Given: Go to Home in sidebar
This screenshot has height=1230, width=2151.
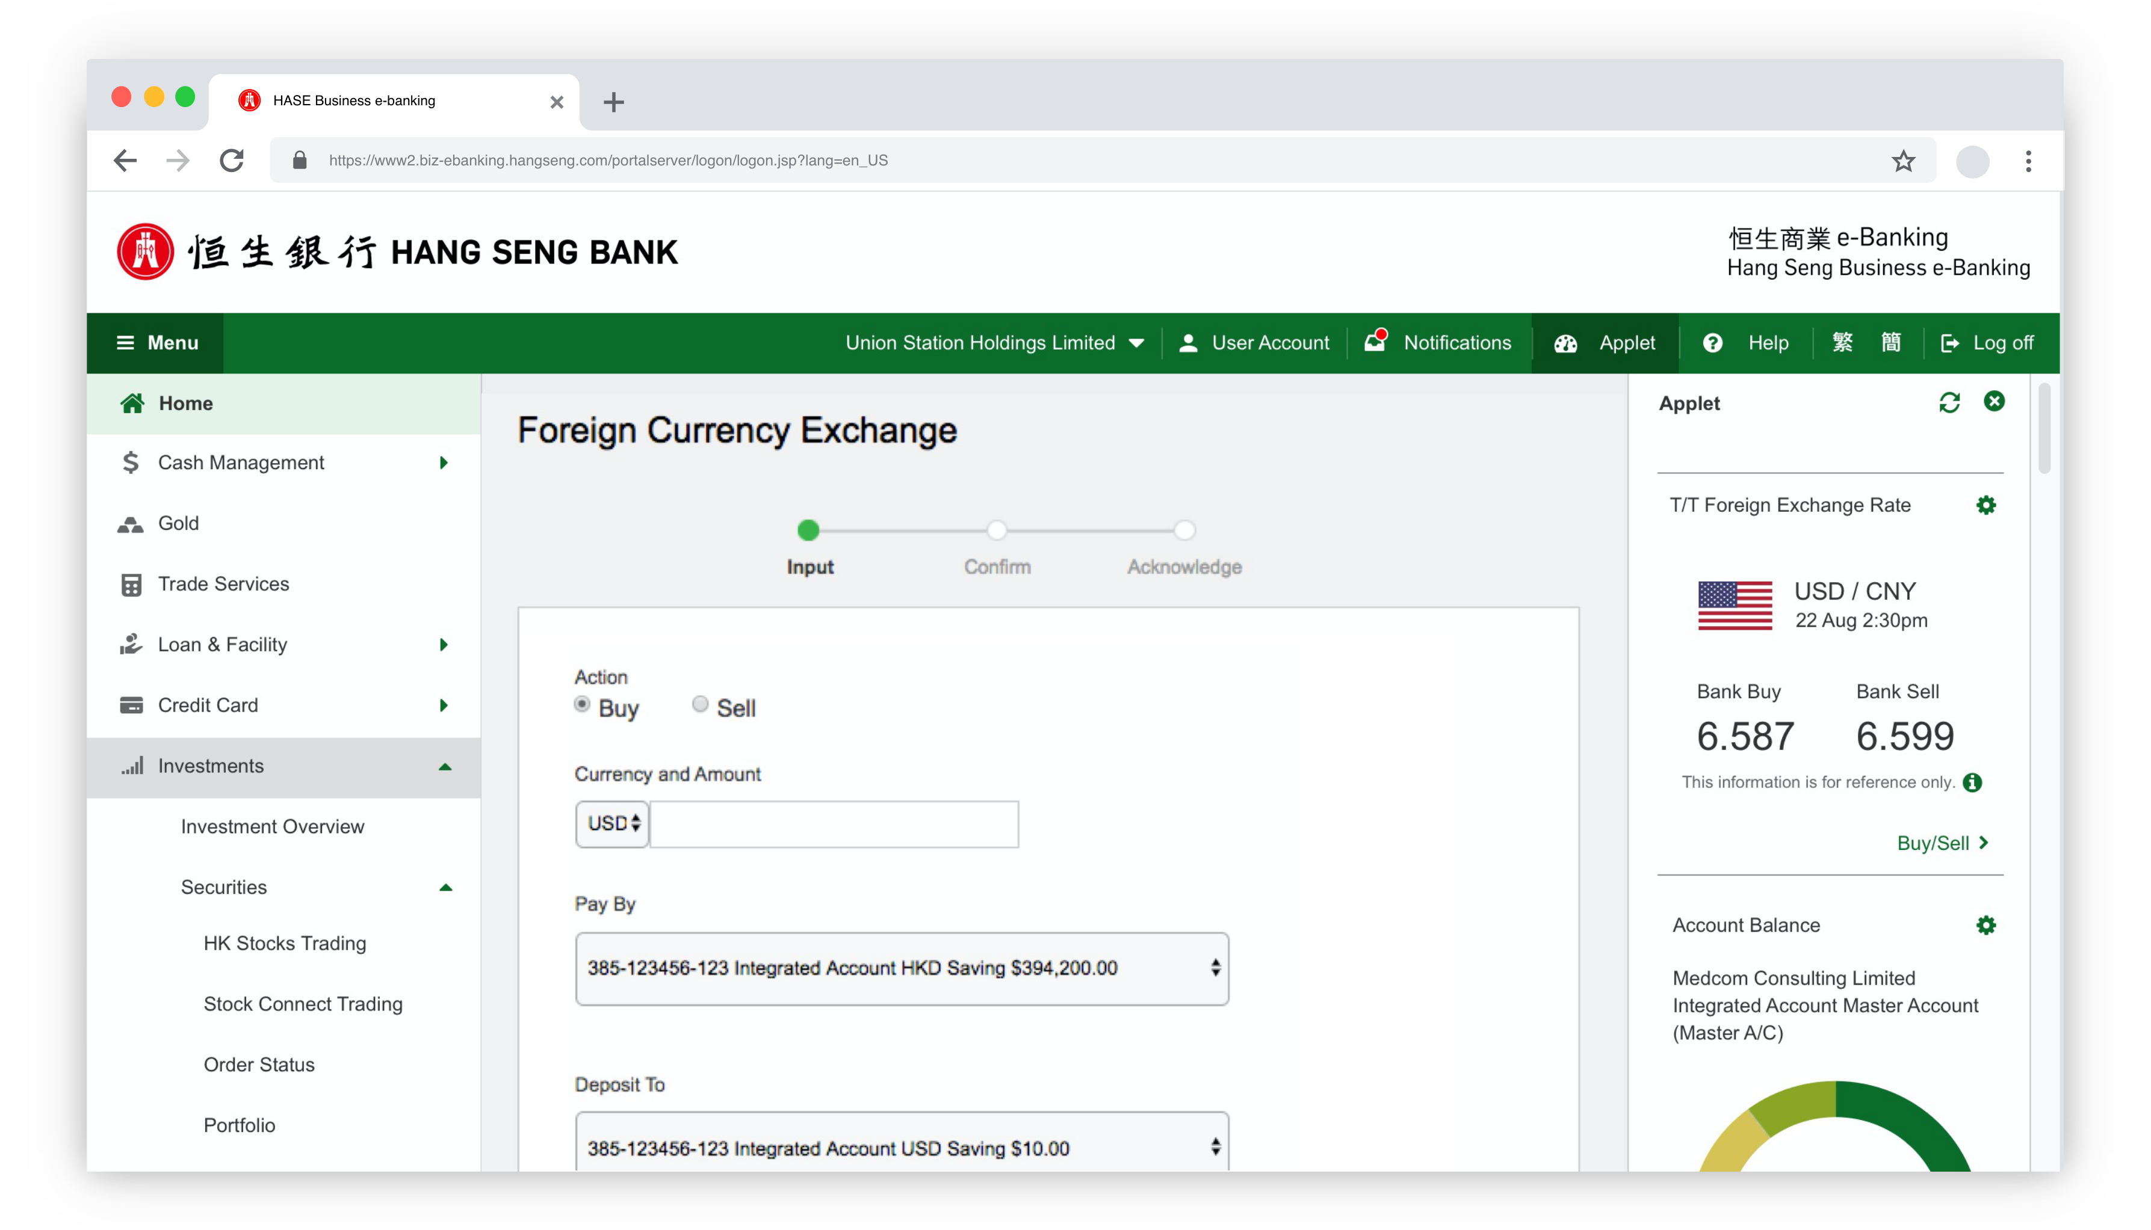Looking at the screenshot, I should 284,404.
